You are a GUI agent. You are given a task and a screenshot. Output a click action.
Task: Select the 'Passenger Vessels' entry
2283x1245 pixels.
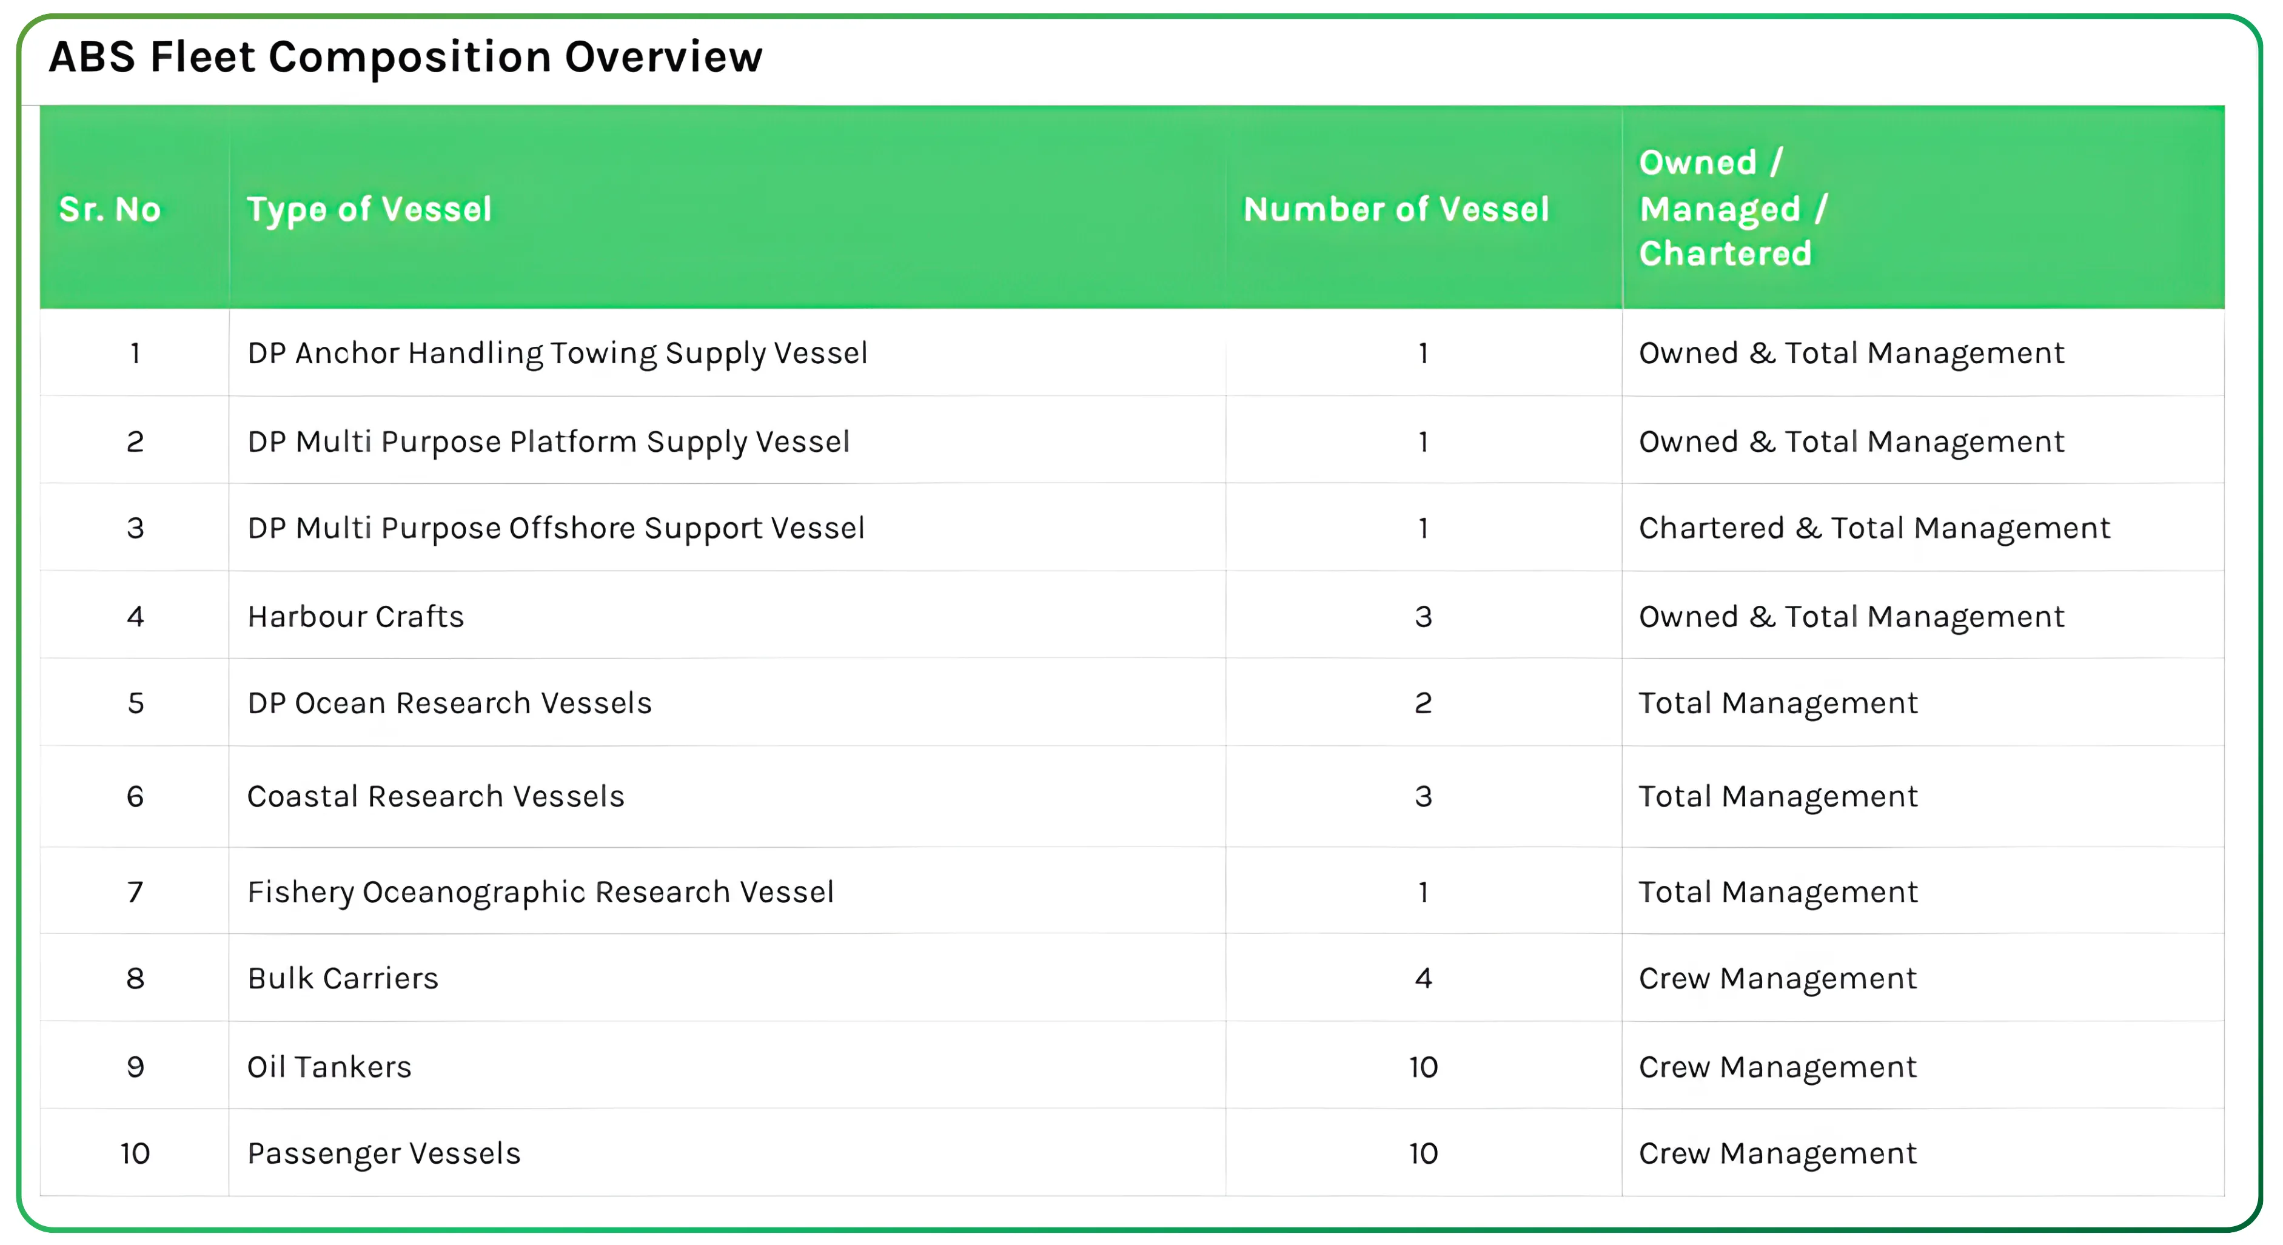pyautogui.click(x=383, y=1153)
